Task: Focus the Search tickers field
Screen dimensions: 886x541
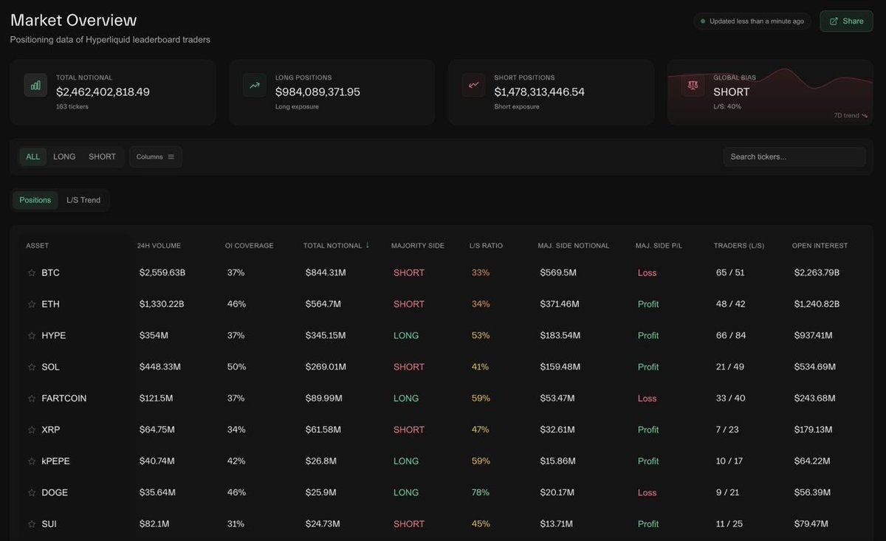Action: [794, 156]
